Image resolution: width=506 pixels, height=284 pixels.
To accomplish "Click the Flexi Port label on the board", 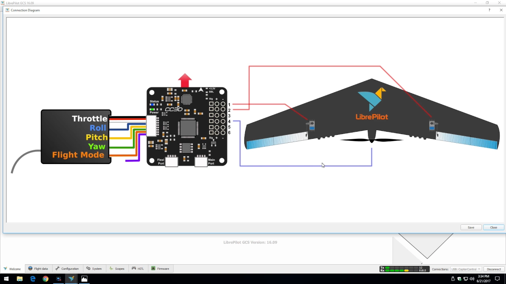I will click(160, 161).
